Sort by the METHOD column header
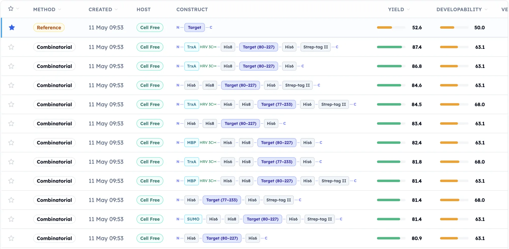 tap(47, 9)
